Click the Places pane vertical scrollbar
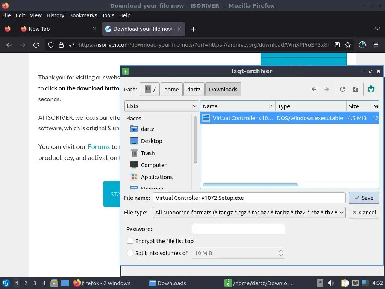Image resolution: width=385 pixels, height=289 pixels. tap(196, 140)
